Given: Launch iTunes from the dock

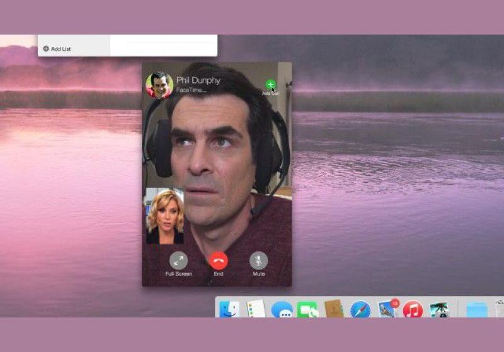Looking at the screenshot, I should [413, 310].
